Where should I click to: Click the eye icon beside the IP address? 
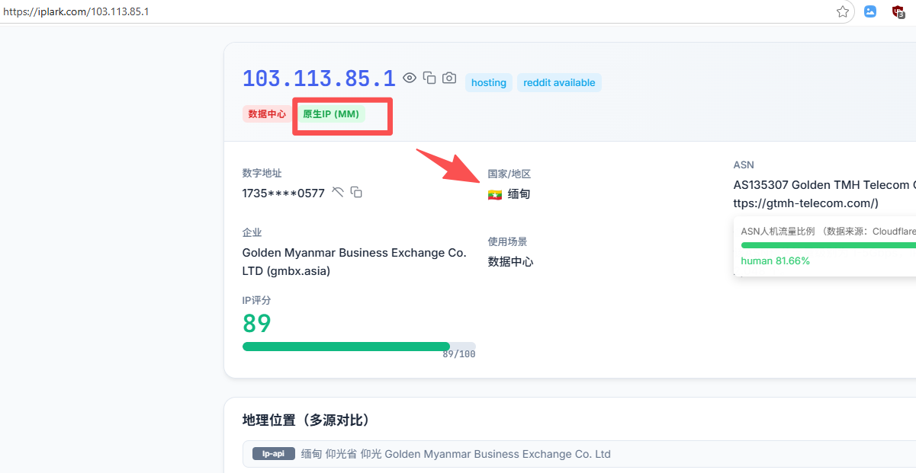[410, 78]
